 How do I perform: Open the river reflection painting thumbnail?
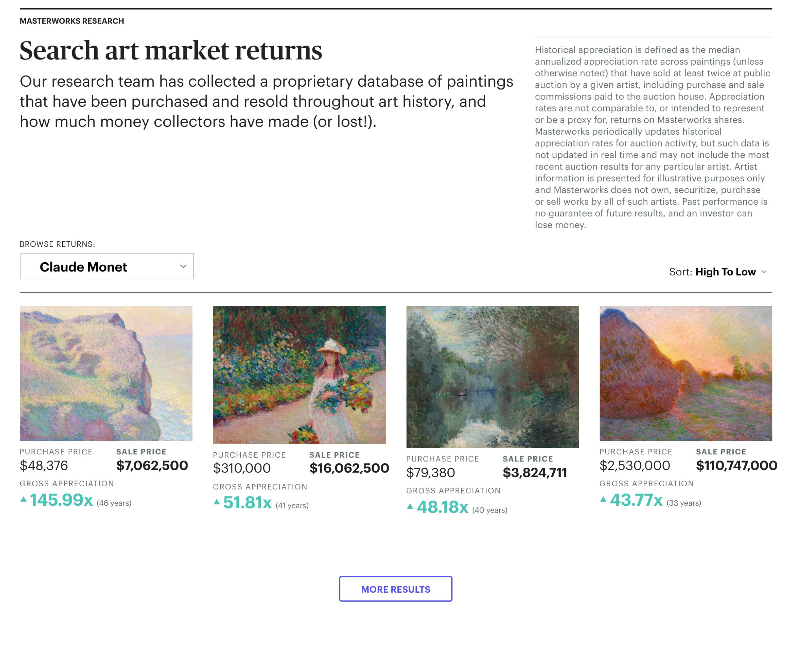(492, 376)
